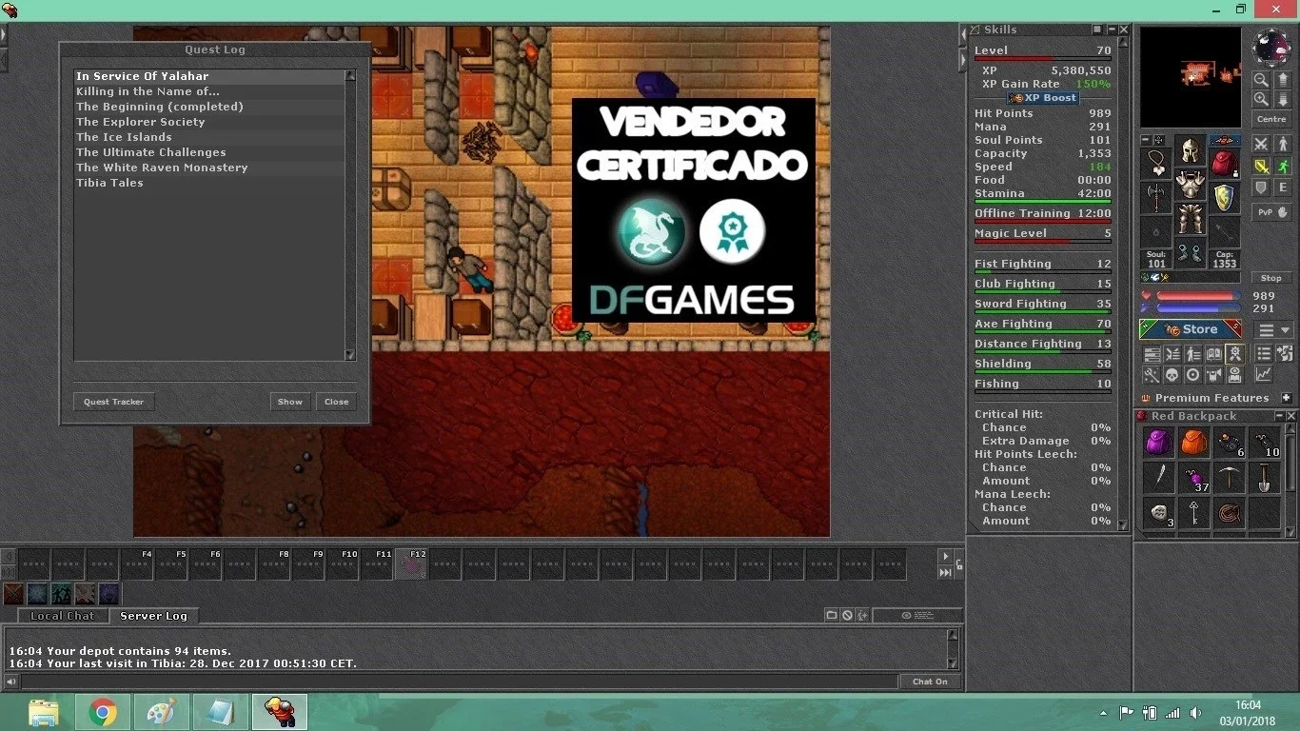Screen dimensions: 1300x731
Task: Open the sidebar hamburger dropdown menu
Action: [x=1271, y=330]
